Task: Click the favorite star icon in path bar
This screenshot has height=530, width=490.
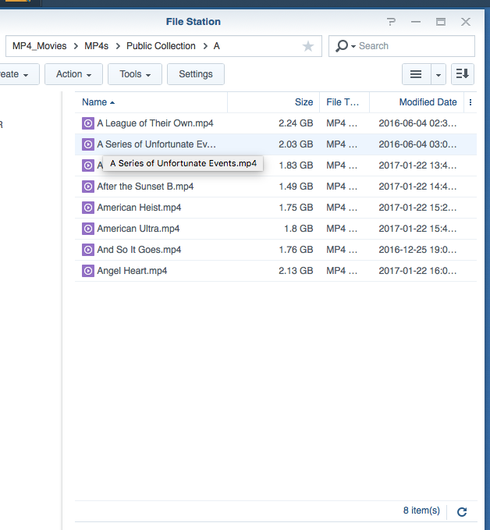Action: point(308,47)
